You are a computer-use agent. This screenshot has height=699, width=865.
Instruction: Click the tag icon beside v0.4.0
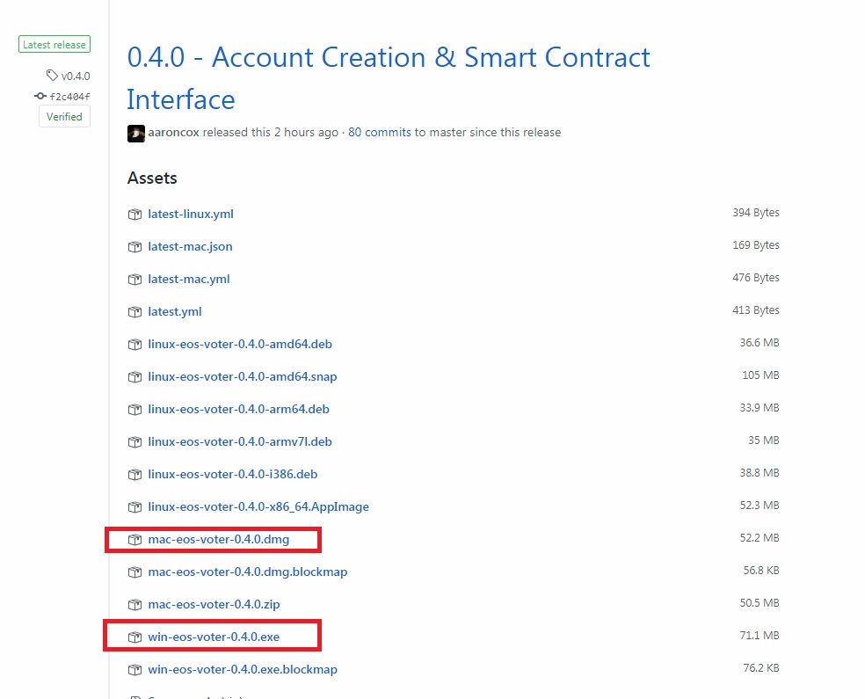click(x=52, y=75)
